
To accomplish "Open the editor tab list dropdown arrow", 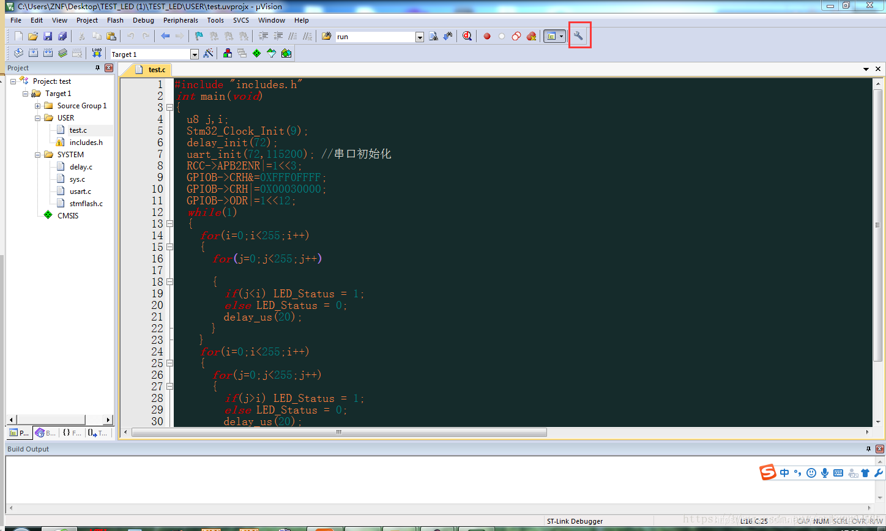I will [x=866, y=70].
